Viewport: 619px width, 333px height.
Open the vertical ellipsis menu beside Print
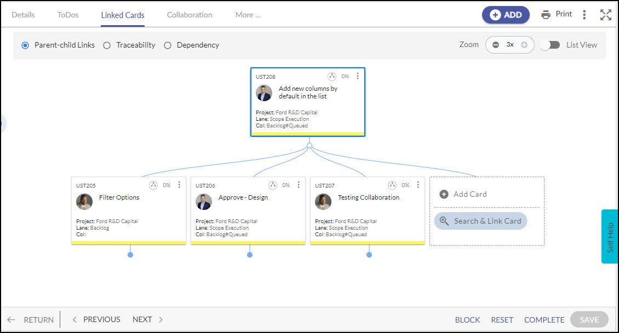click(x=584, y=15)
